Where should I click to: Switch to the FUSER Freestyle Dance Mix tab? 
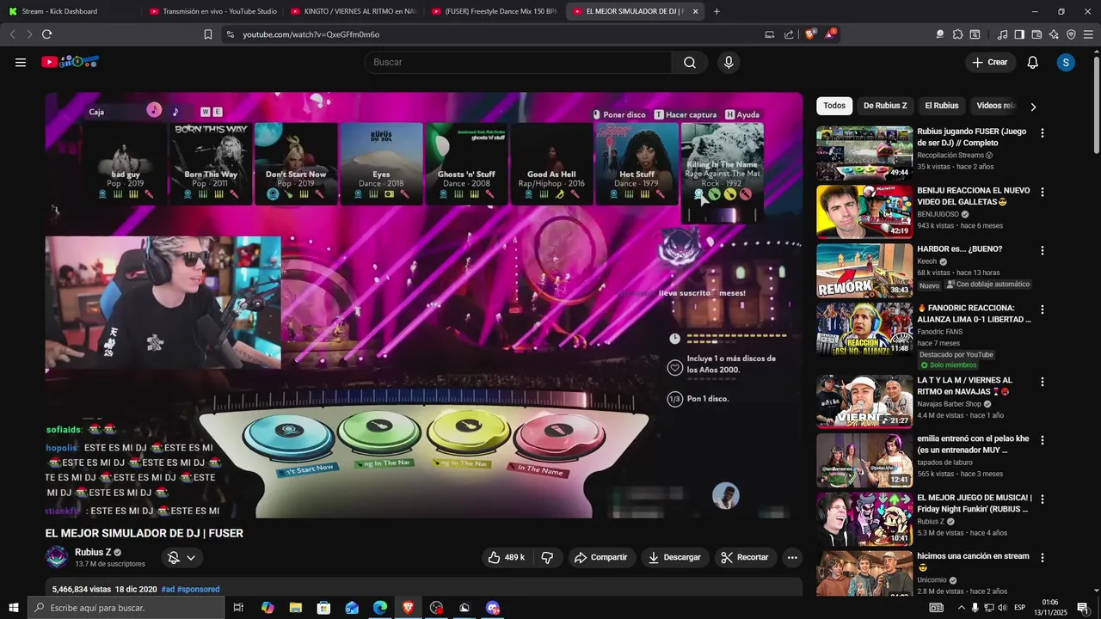tap(494, 11)
